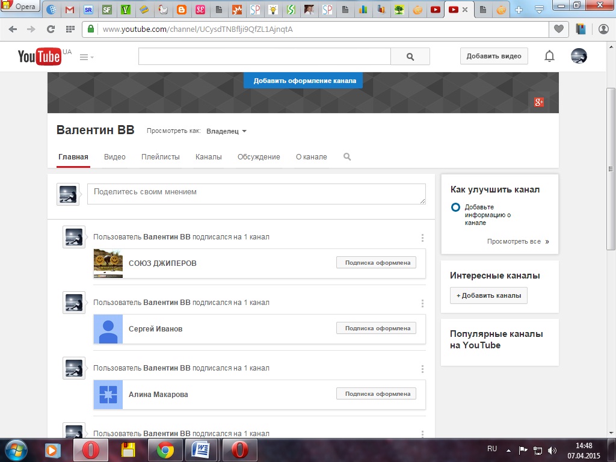
Task: Click the page vertical scrollbar thumb
Action: pos(611,169)
